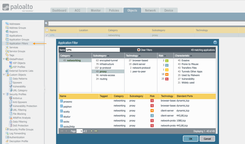245x144 pixels.
Task: Click the WildFire Analysis icon in sidebar
Action: point(11,118)
